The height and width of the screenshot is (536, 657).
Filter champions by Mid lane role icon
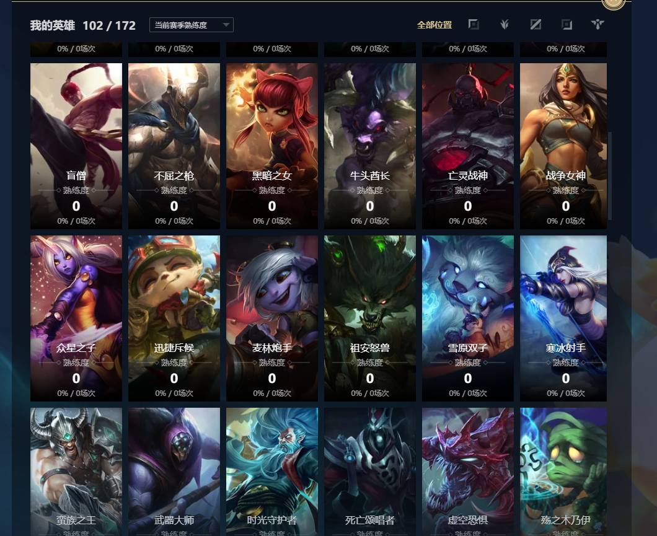tap(536, 25)
